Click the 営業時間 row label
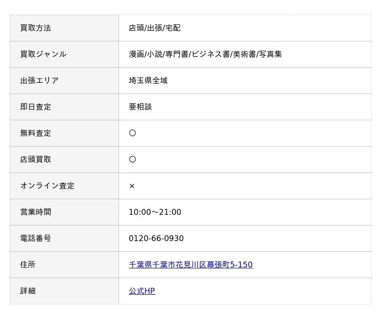Screen dimensions: 390x319 [x=36, y=212]
